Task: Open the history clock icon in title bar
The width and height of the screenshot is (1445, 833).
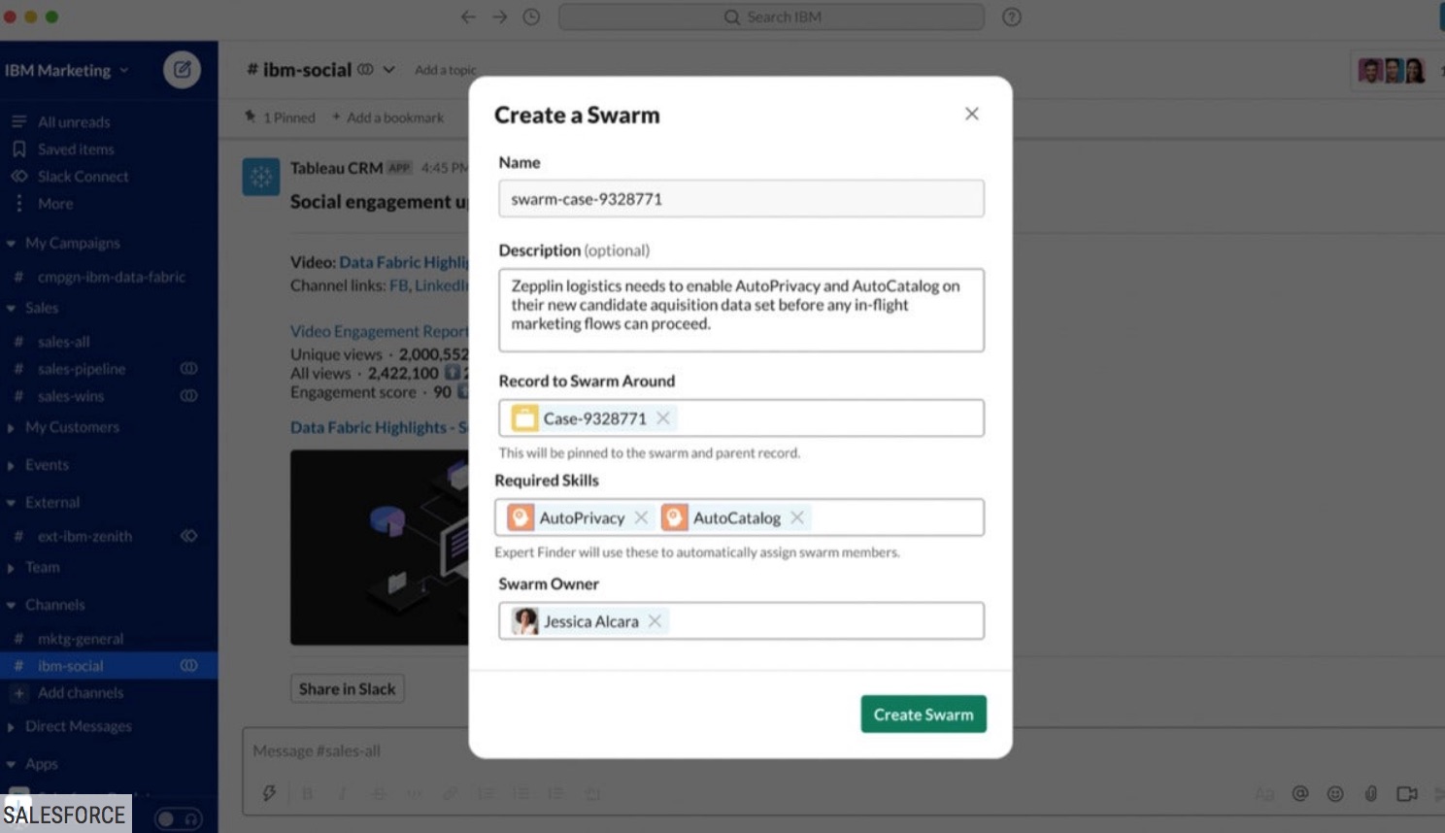Action: pos(531,17)
